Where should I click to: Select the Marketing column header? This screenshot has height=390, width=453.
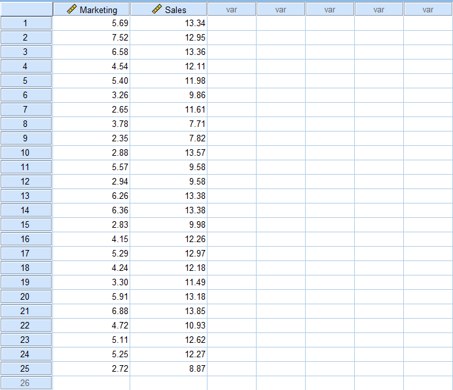click(92, 10)
